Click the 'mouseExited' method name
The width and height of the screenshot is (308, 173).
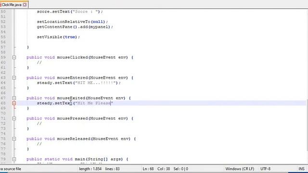(71, 98)
